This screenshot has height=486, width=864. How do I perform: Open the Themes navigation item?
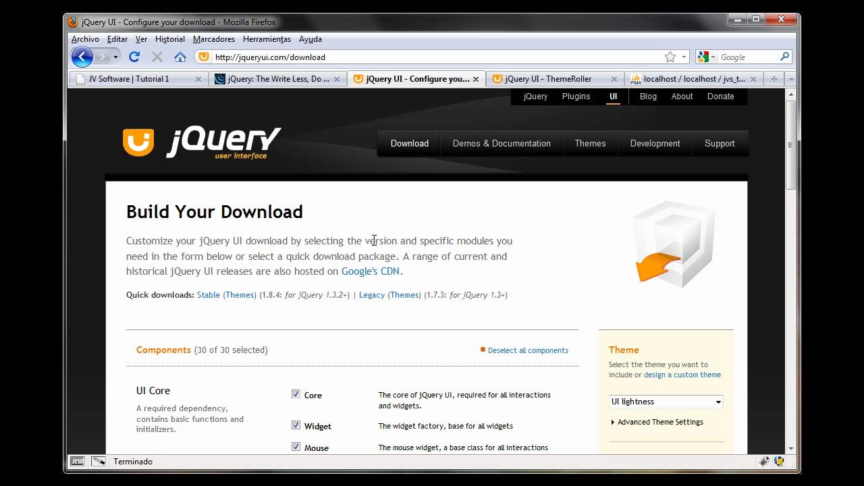coord(590,143)
